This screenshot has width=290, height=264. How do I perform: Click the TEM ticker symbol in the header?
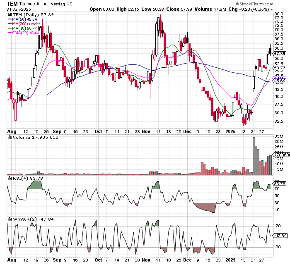click(x=12, y=4)
